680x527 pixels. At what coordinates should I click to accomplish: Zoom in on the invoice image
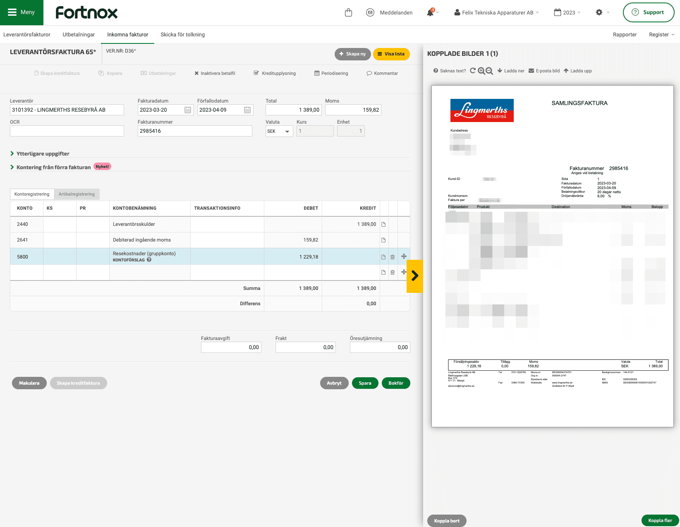[x=481, y=71]
